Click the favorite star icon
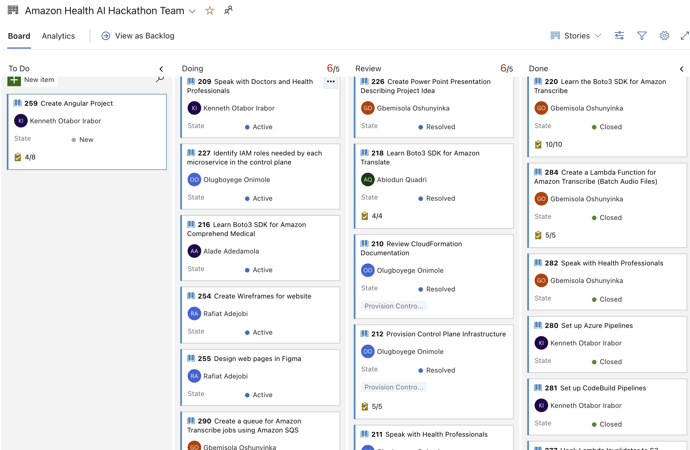Viewport: 690px width, 450px height. (209, 11)
